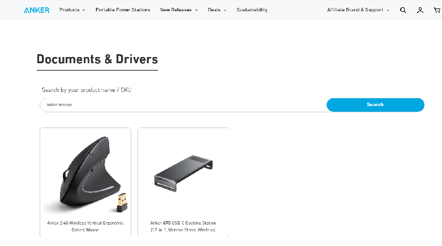Open the Deals menu label
This screenshot has height=246, width=442.
coord(214,10)
